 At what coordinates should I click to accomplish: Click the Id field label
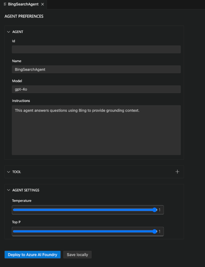click(13, 41)
